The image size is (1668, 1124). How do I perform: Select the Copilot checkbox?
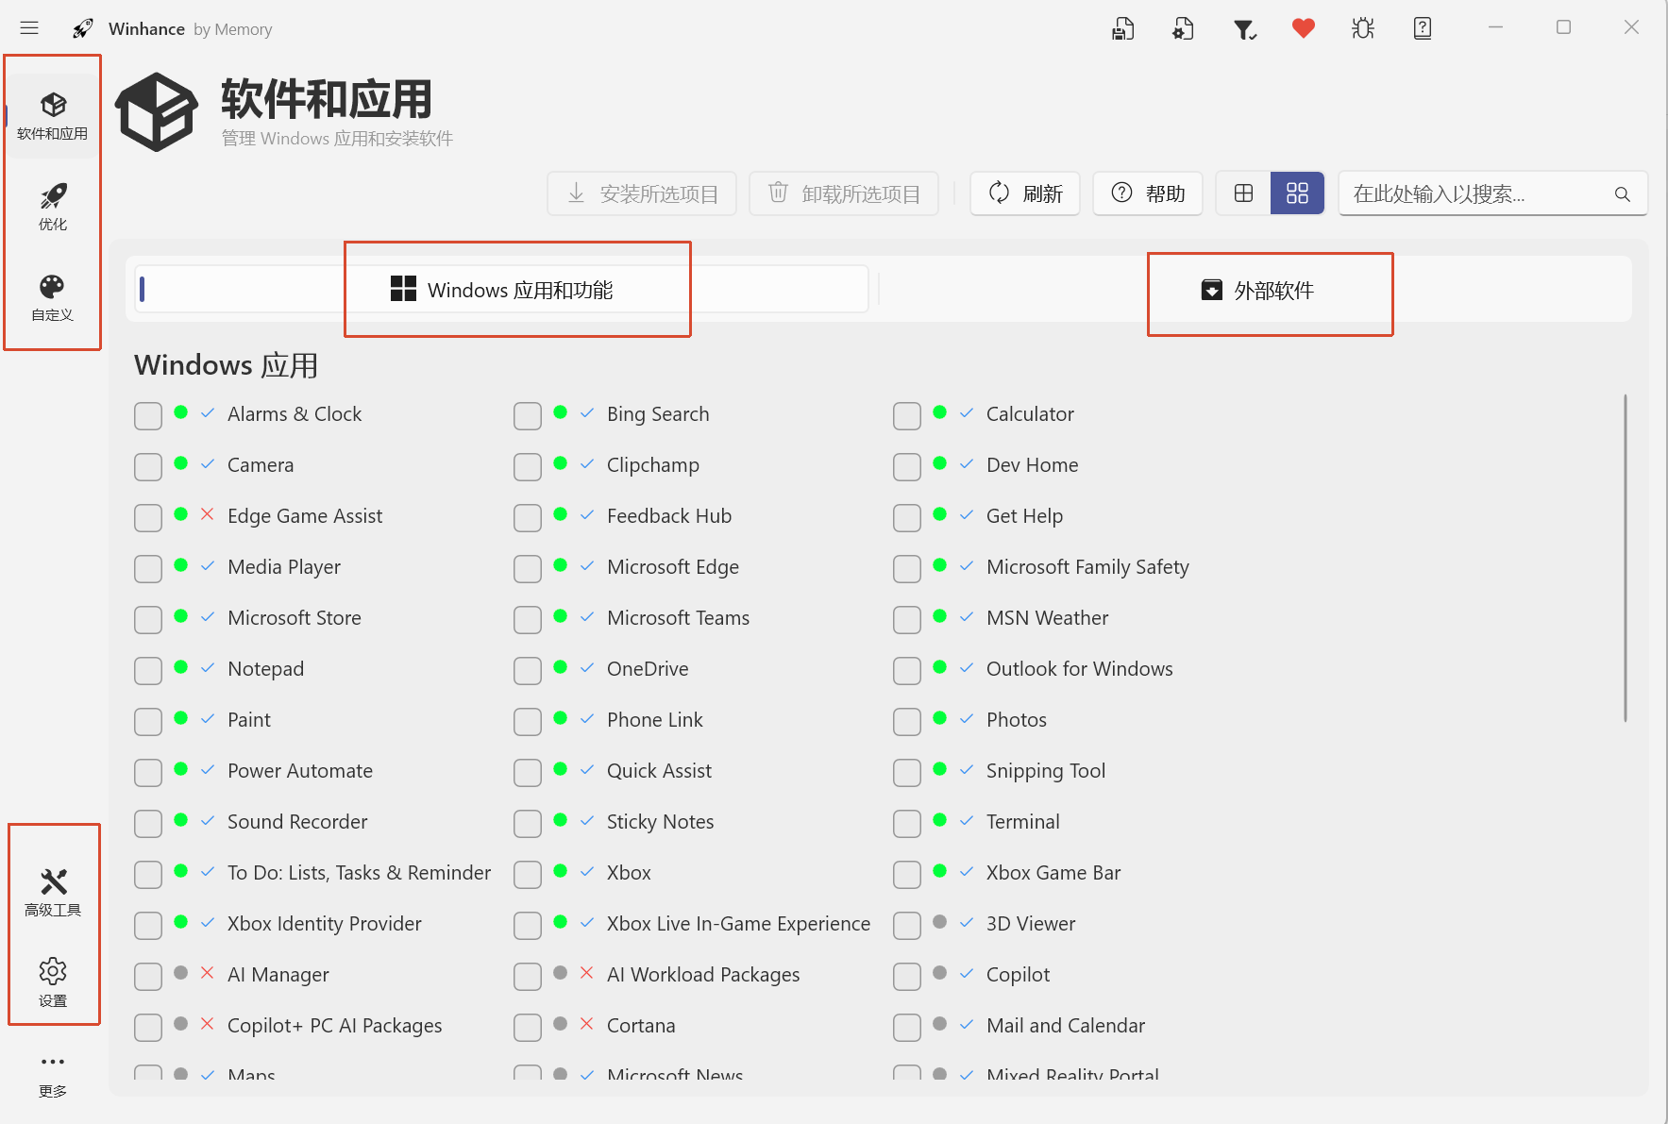tap(907, 976)
